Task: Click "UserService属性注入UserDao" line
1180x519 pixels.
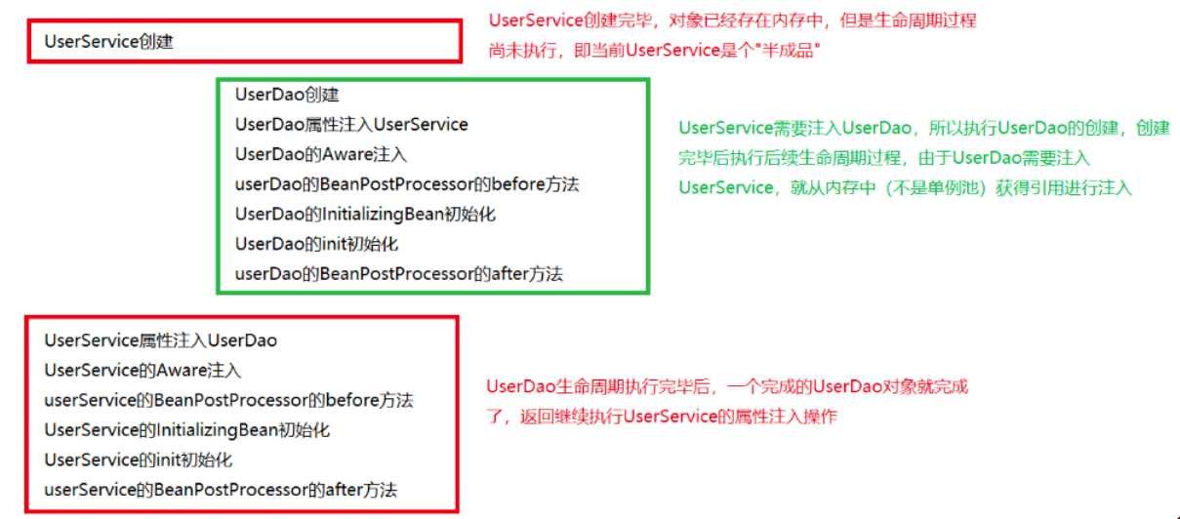Action: [x=161, y=340]
